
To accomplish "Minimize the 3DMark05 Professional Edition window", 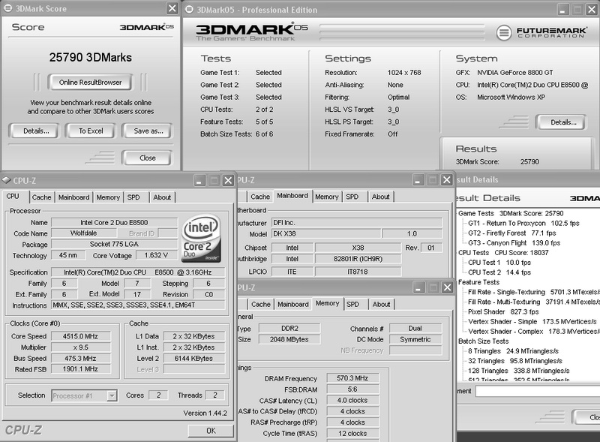I will tap(562, 10).
